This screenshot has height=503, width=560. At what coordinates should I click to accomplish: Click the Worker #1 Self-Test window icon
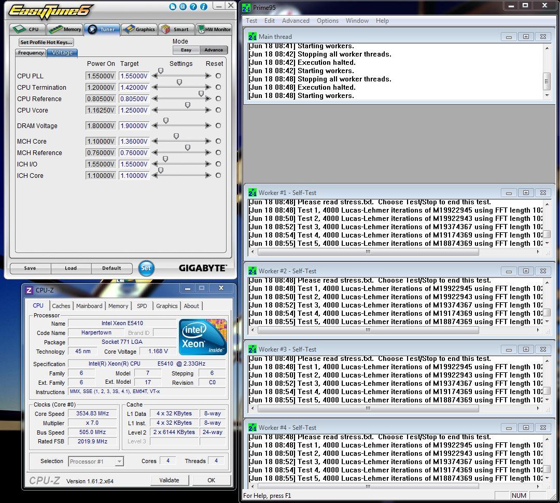click(x=253, y=192)
